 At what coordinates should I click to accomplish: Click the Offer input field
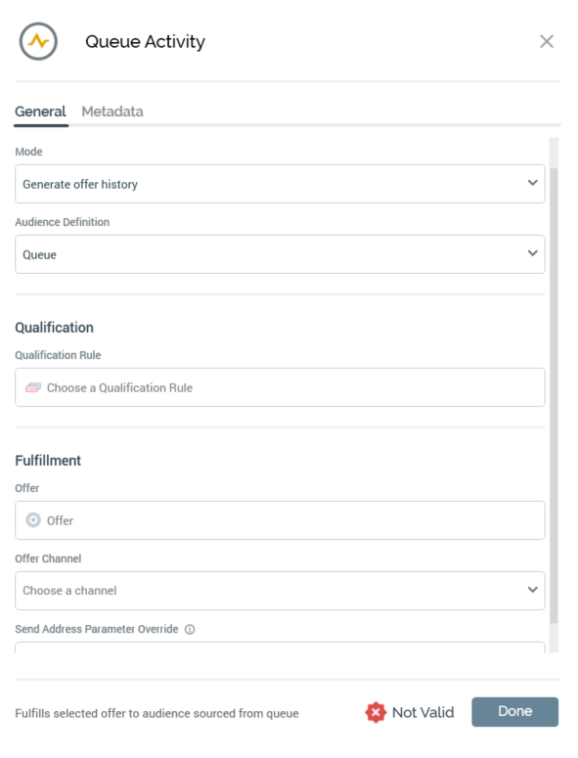(280, 520)
